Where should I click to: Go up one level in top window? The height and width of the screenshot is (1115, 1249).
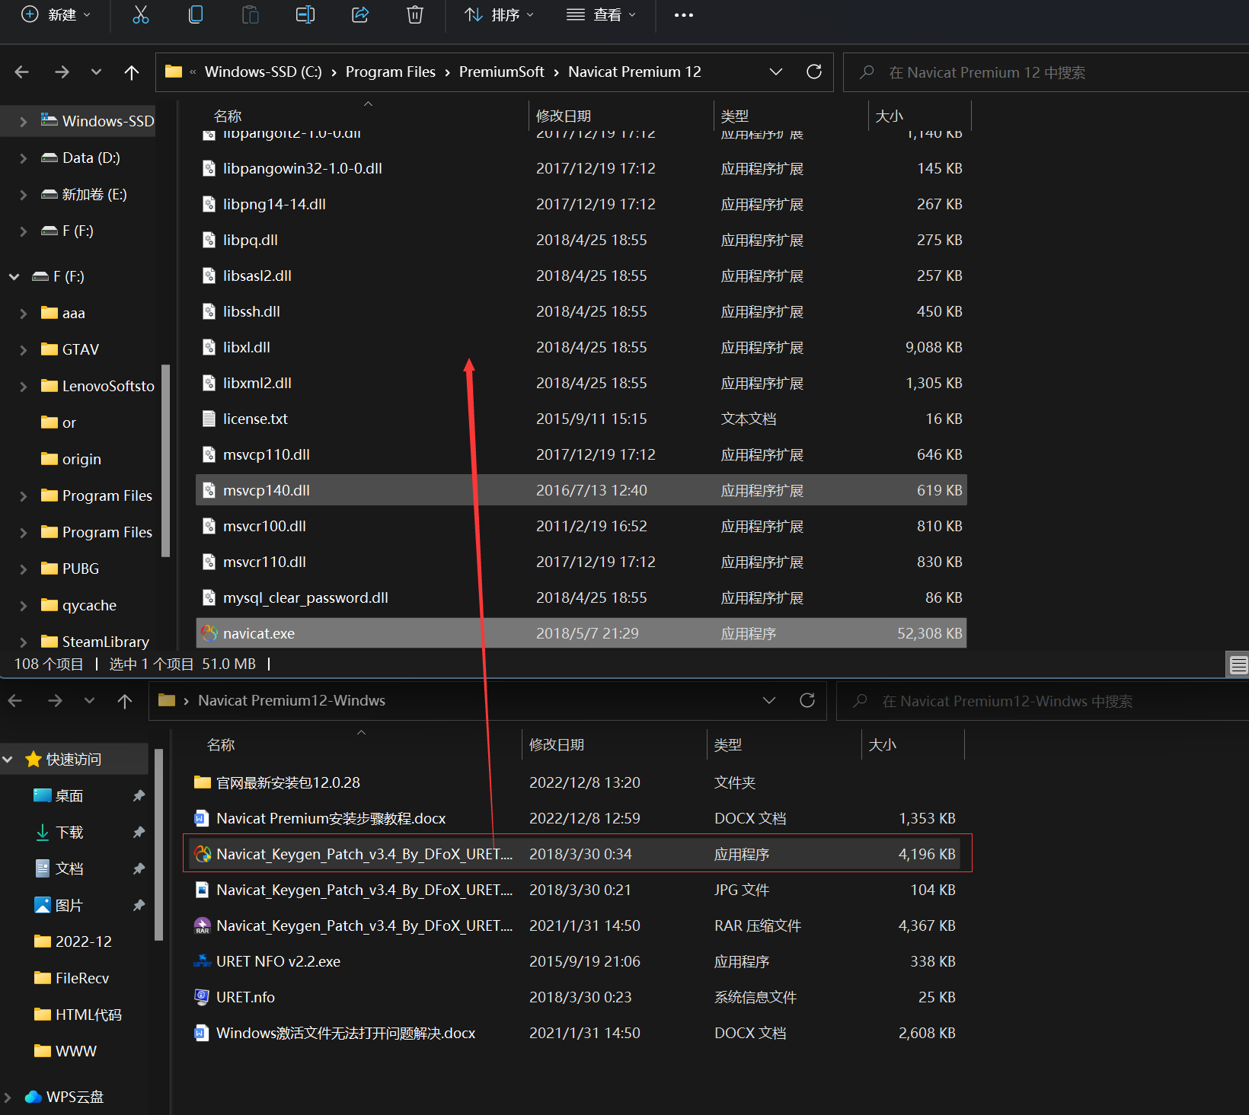tap(132, 72)
